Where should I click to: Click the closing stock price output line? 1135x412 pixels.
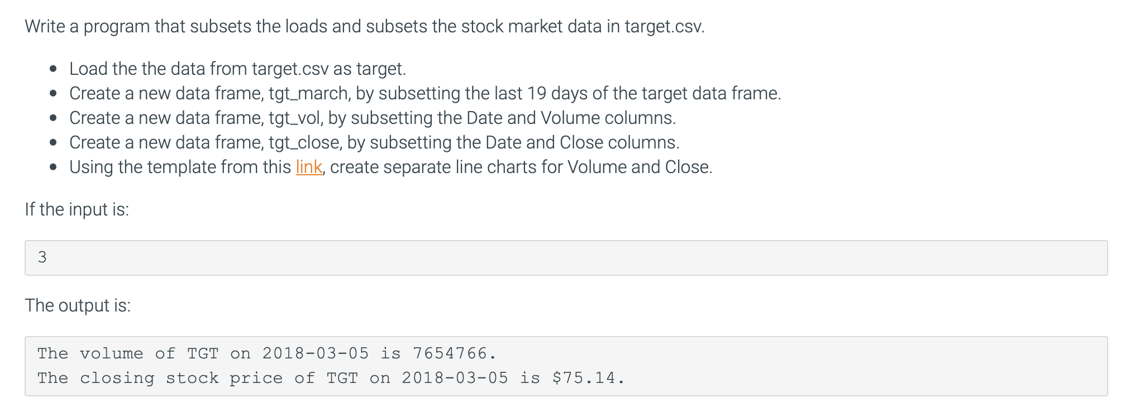tap(331, 378)
